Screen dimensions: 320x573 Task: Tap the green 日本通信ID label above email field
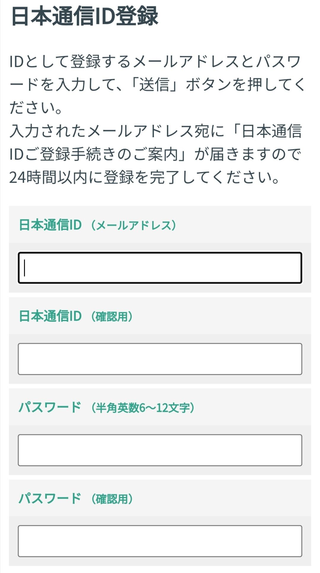50,225
